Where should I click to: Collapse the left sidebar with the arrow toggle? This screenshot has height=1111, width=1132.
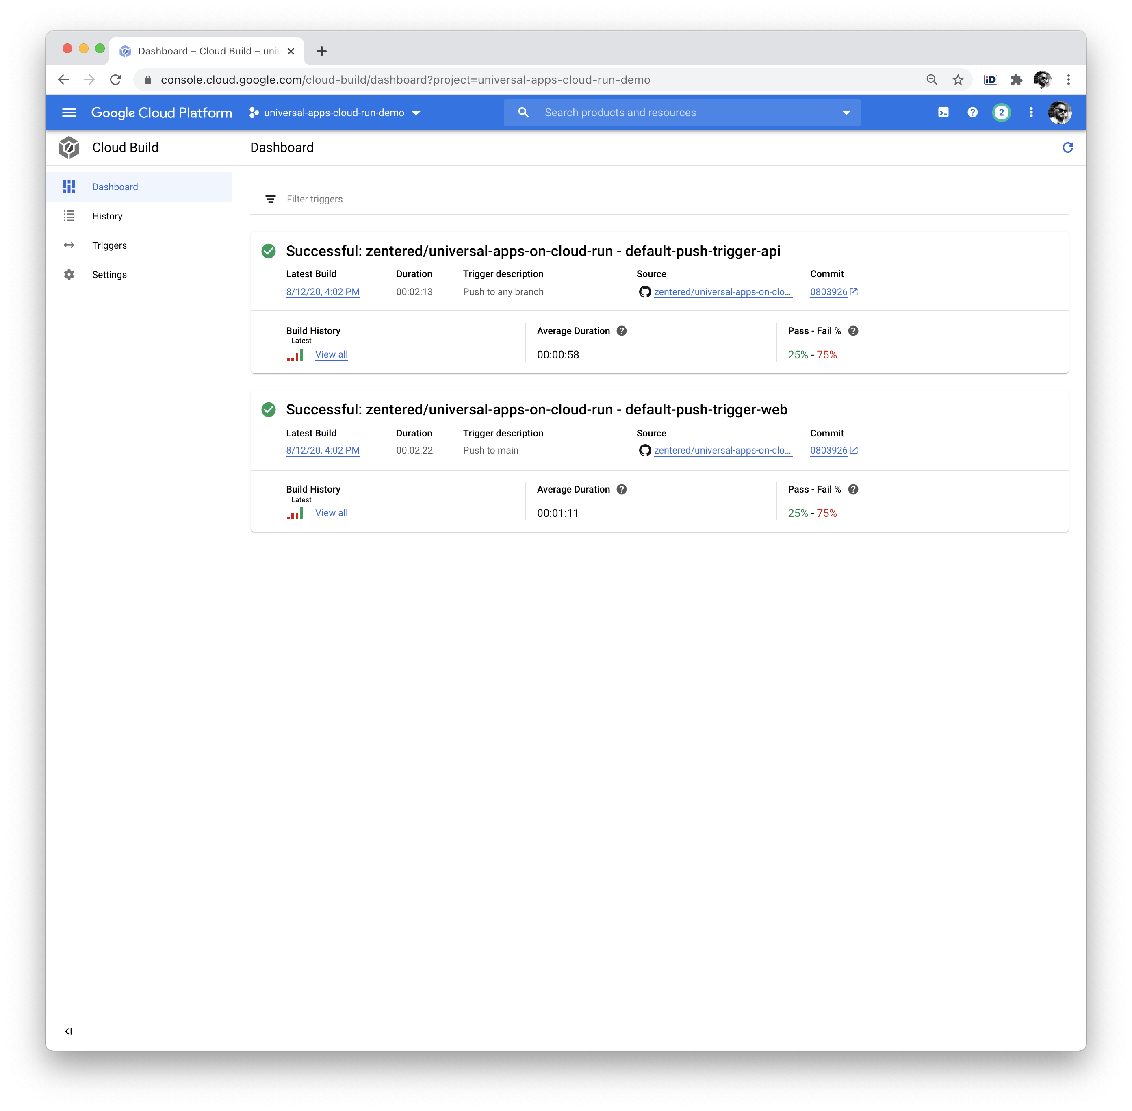pyautogui.click(x=69, y=1031)
